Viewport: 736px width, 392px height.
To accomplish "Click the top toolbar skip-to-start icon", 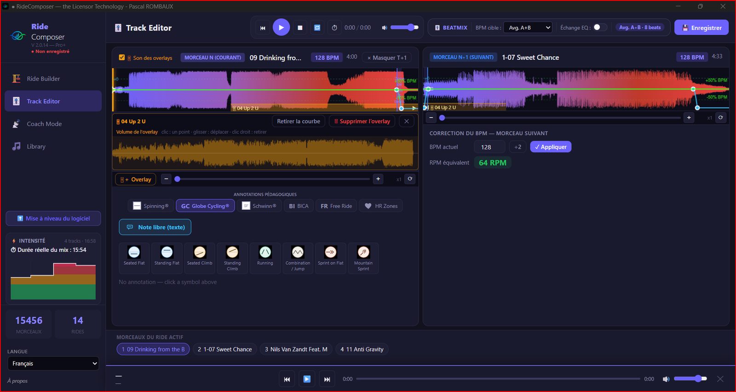I will [x=263, y=28].
